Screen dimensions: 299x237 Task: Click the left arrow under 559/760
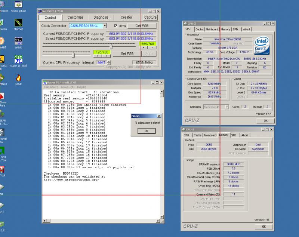click(144, 47)
